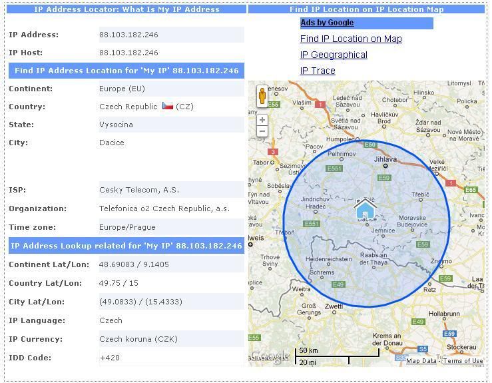Click the Zwettl town label on the map

tap(334, 306)
